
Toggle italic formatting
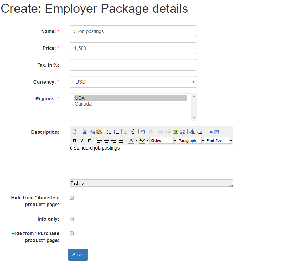[x=82, y=141]
